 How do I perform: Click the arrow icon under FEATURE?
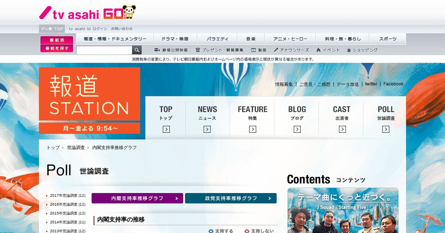coord(253,129)
